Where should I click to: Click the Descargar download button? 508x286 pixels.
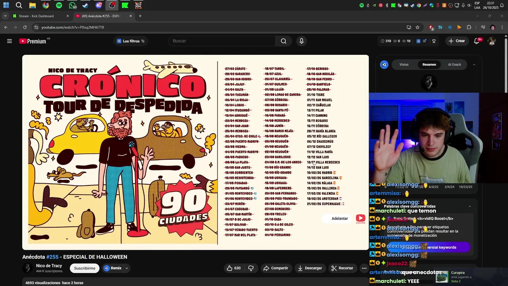click(310, 268)
